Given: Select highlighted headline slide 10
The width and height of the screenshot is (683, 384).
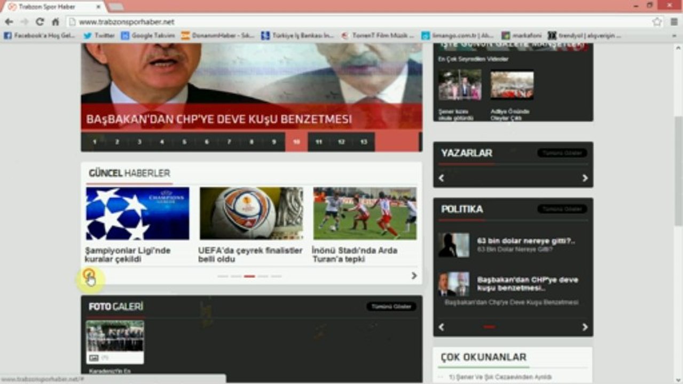Looking at the screenshot, I should [296, 142].
